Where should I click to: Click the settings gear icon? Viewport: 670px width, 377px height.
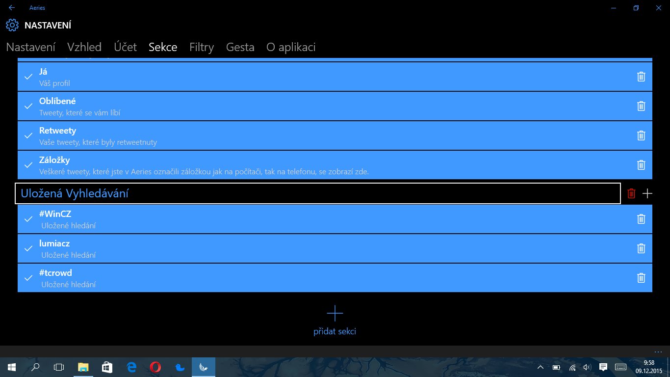(12, 26)
